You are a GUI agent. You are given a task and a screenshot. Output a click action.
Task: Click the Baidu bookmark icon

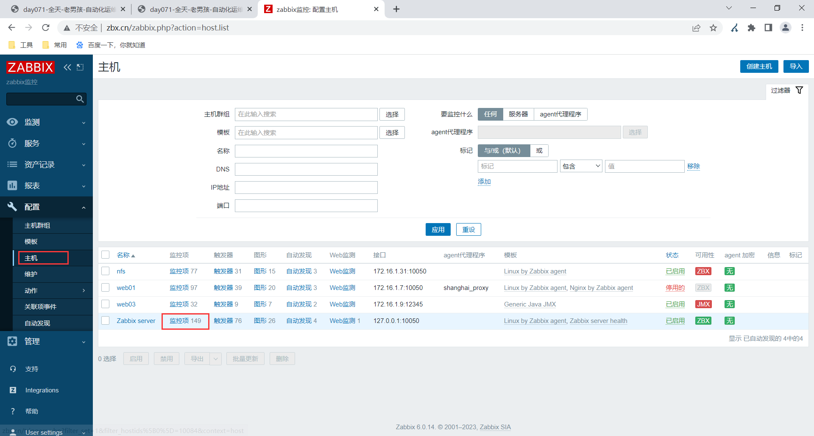(x=80, y=45)
